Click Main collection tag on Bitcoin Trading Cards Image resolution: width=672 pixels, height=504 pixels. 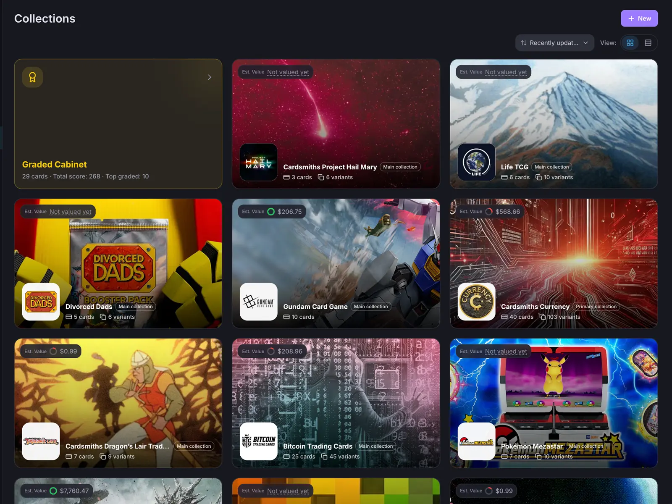tap(376, 446)
